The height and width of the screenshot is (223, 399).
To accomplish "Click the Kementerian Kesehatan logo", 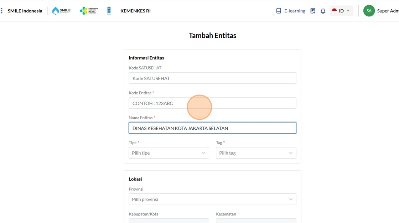I will coord(88,11).
